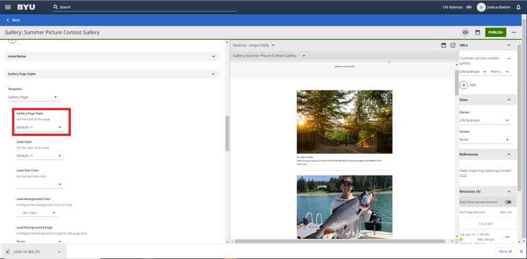Click the notifications bell icon
The image size is (527, 259).
tap(518, 7)
